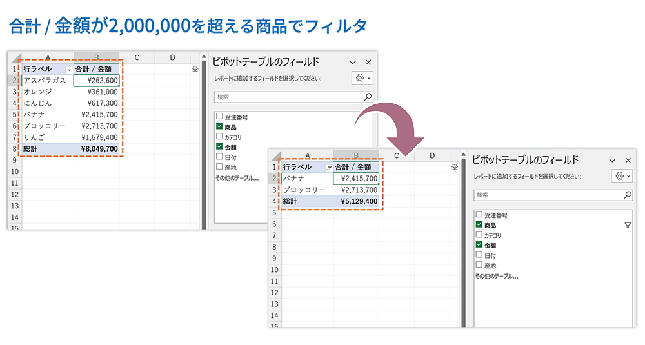Check 受注番号 checkbox in the right field list
This screenshot has height=345, width=645.
[479, 215]
